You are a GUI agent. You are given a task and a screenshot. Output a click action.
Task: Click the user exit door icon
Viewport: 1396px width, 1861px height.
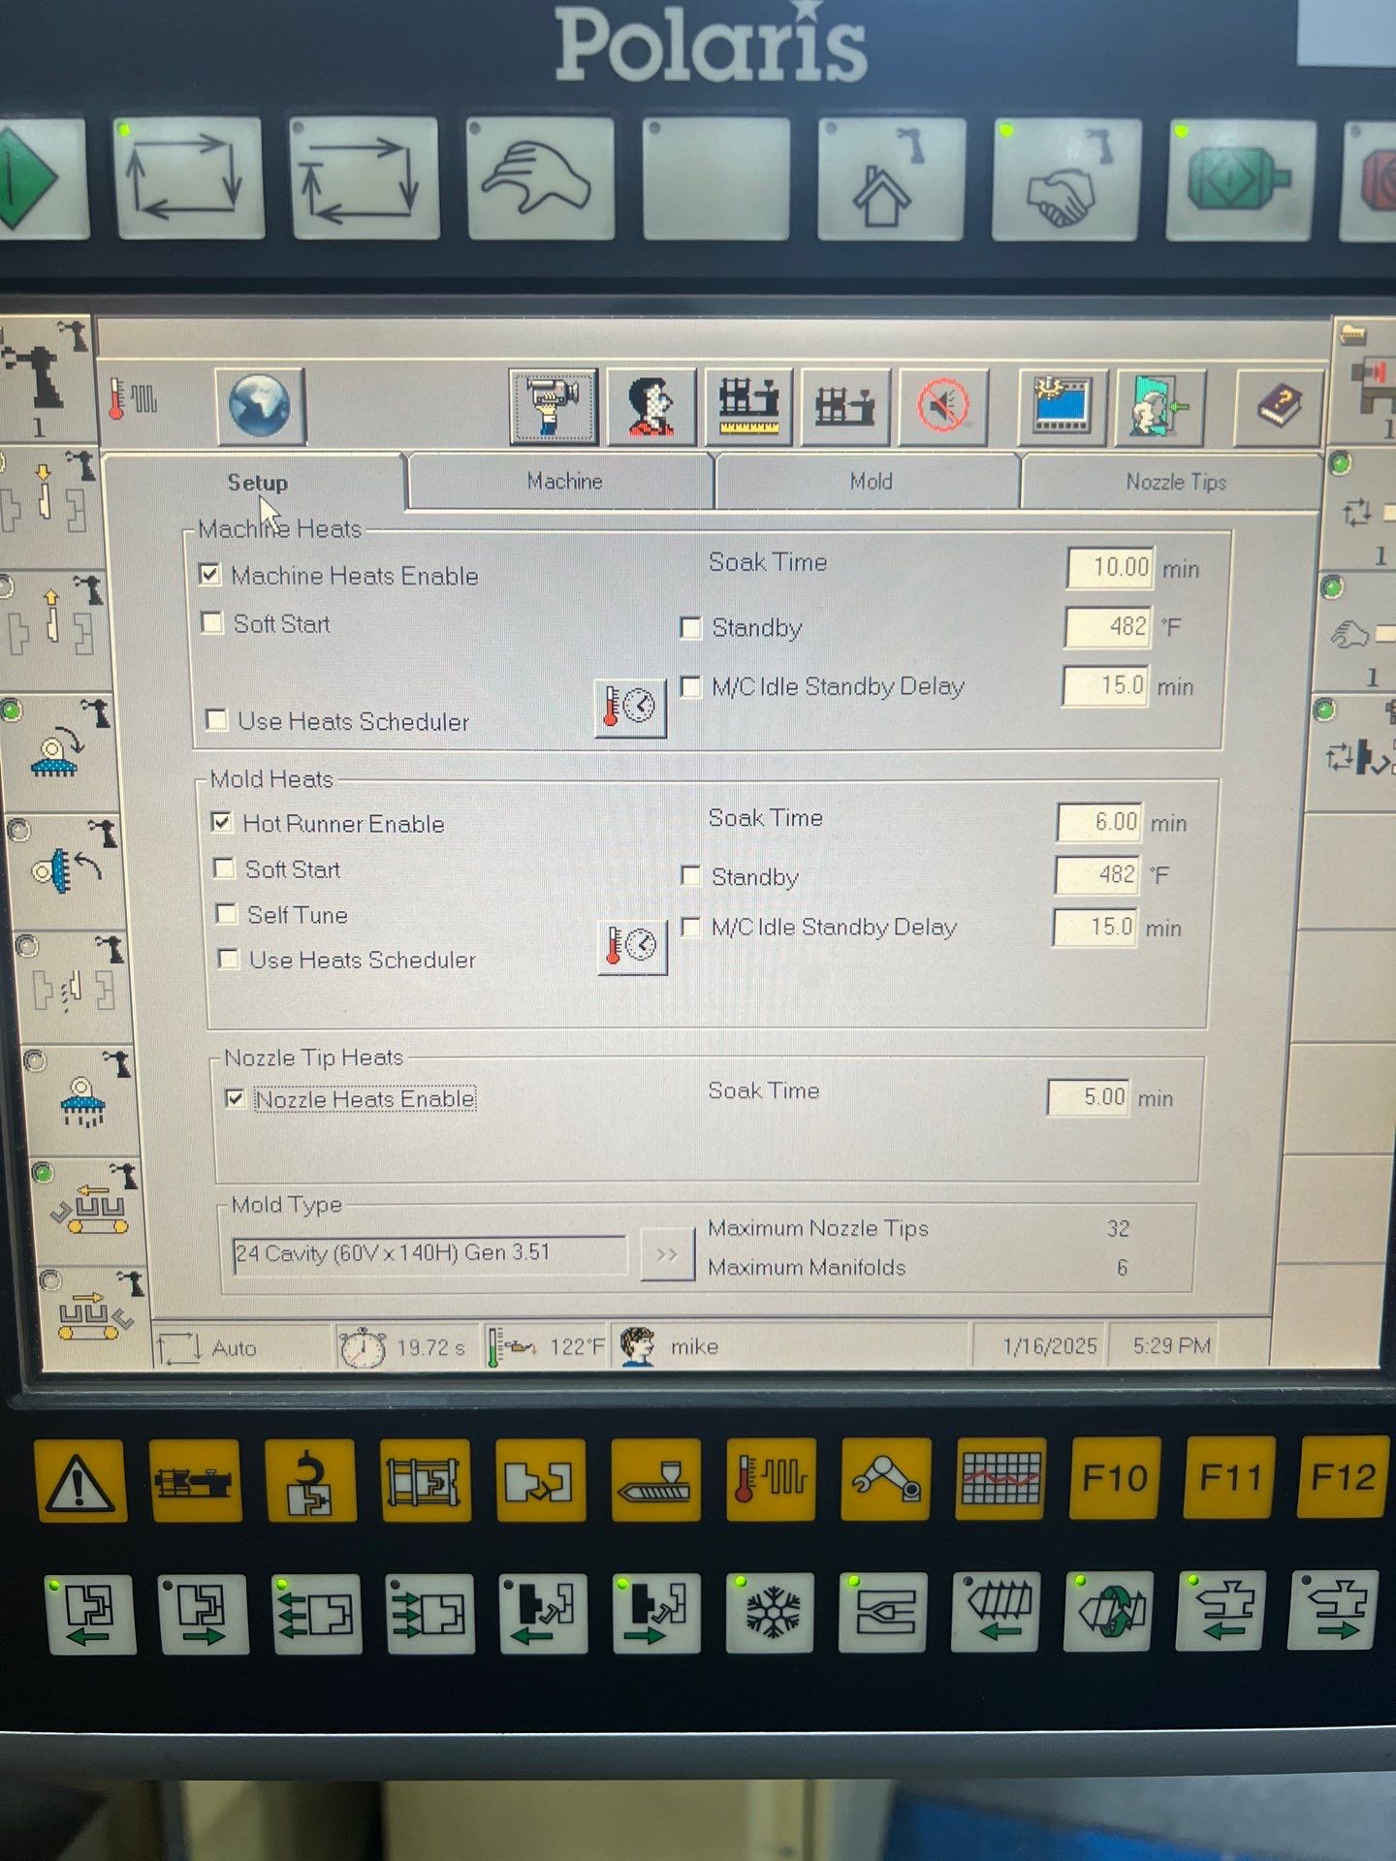(x=1159, y=406)
